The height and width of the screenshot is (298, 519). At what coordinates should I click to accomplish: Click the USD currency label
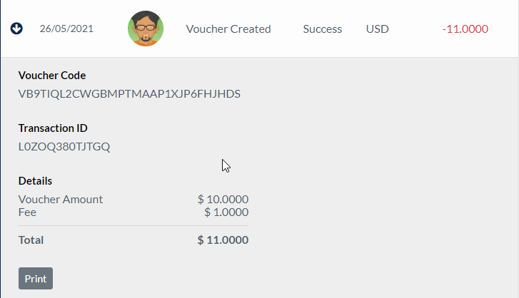click(x=378, y=29)
